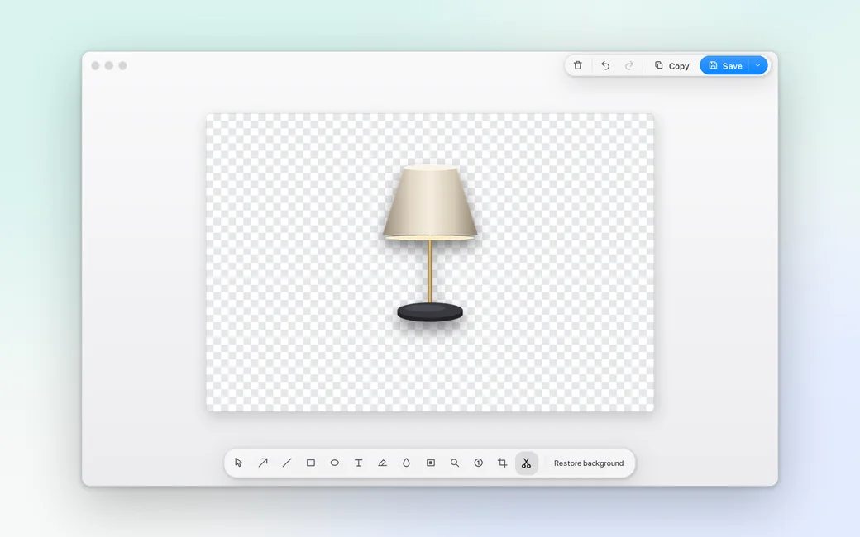Image resolution: width=860 pixels, height=537 pixels.
Task: Select the Highlighter pen tool
Action: pos(382,463)
